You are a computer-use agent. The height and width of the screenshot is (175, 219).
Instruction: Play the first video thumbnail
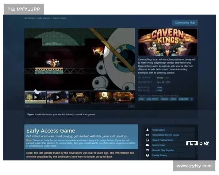[35, 97]
